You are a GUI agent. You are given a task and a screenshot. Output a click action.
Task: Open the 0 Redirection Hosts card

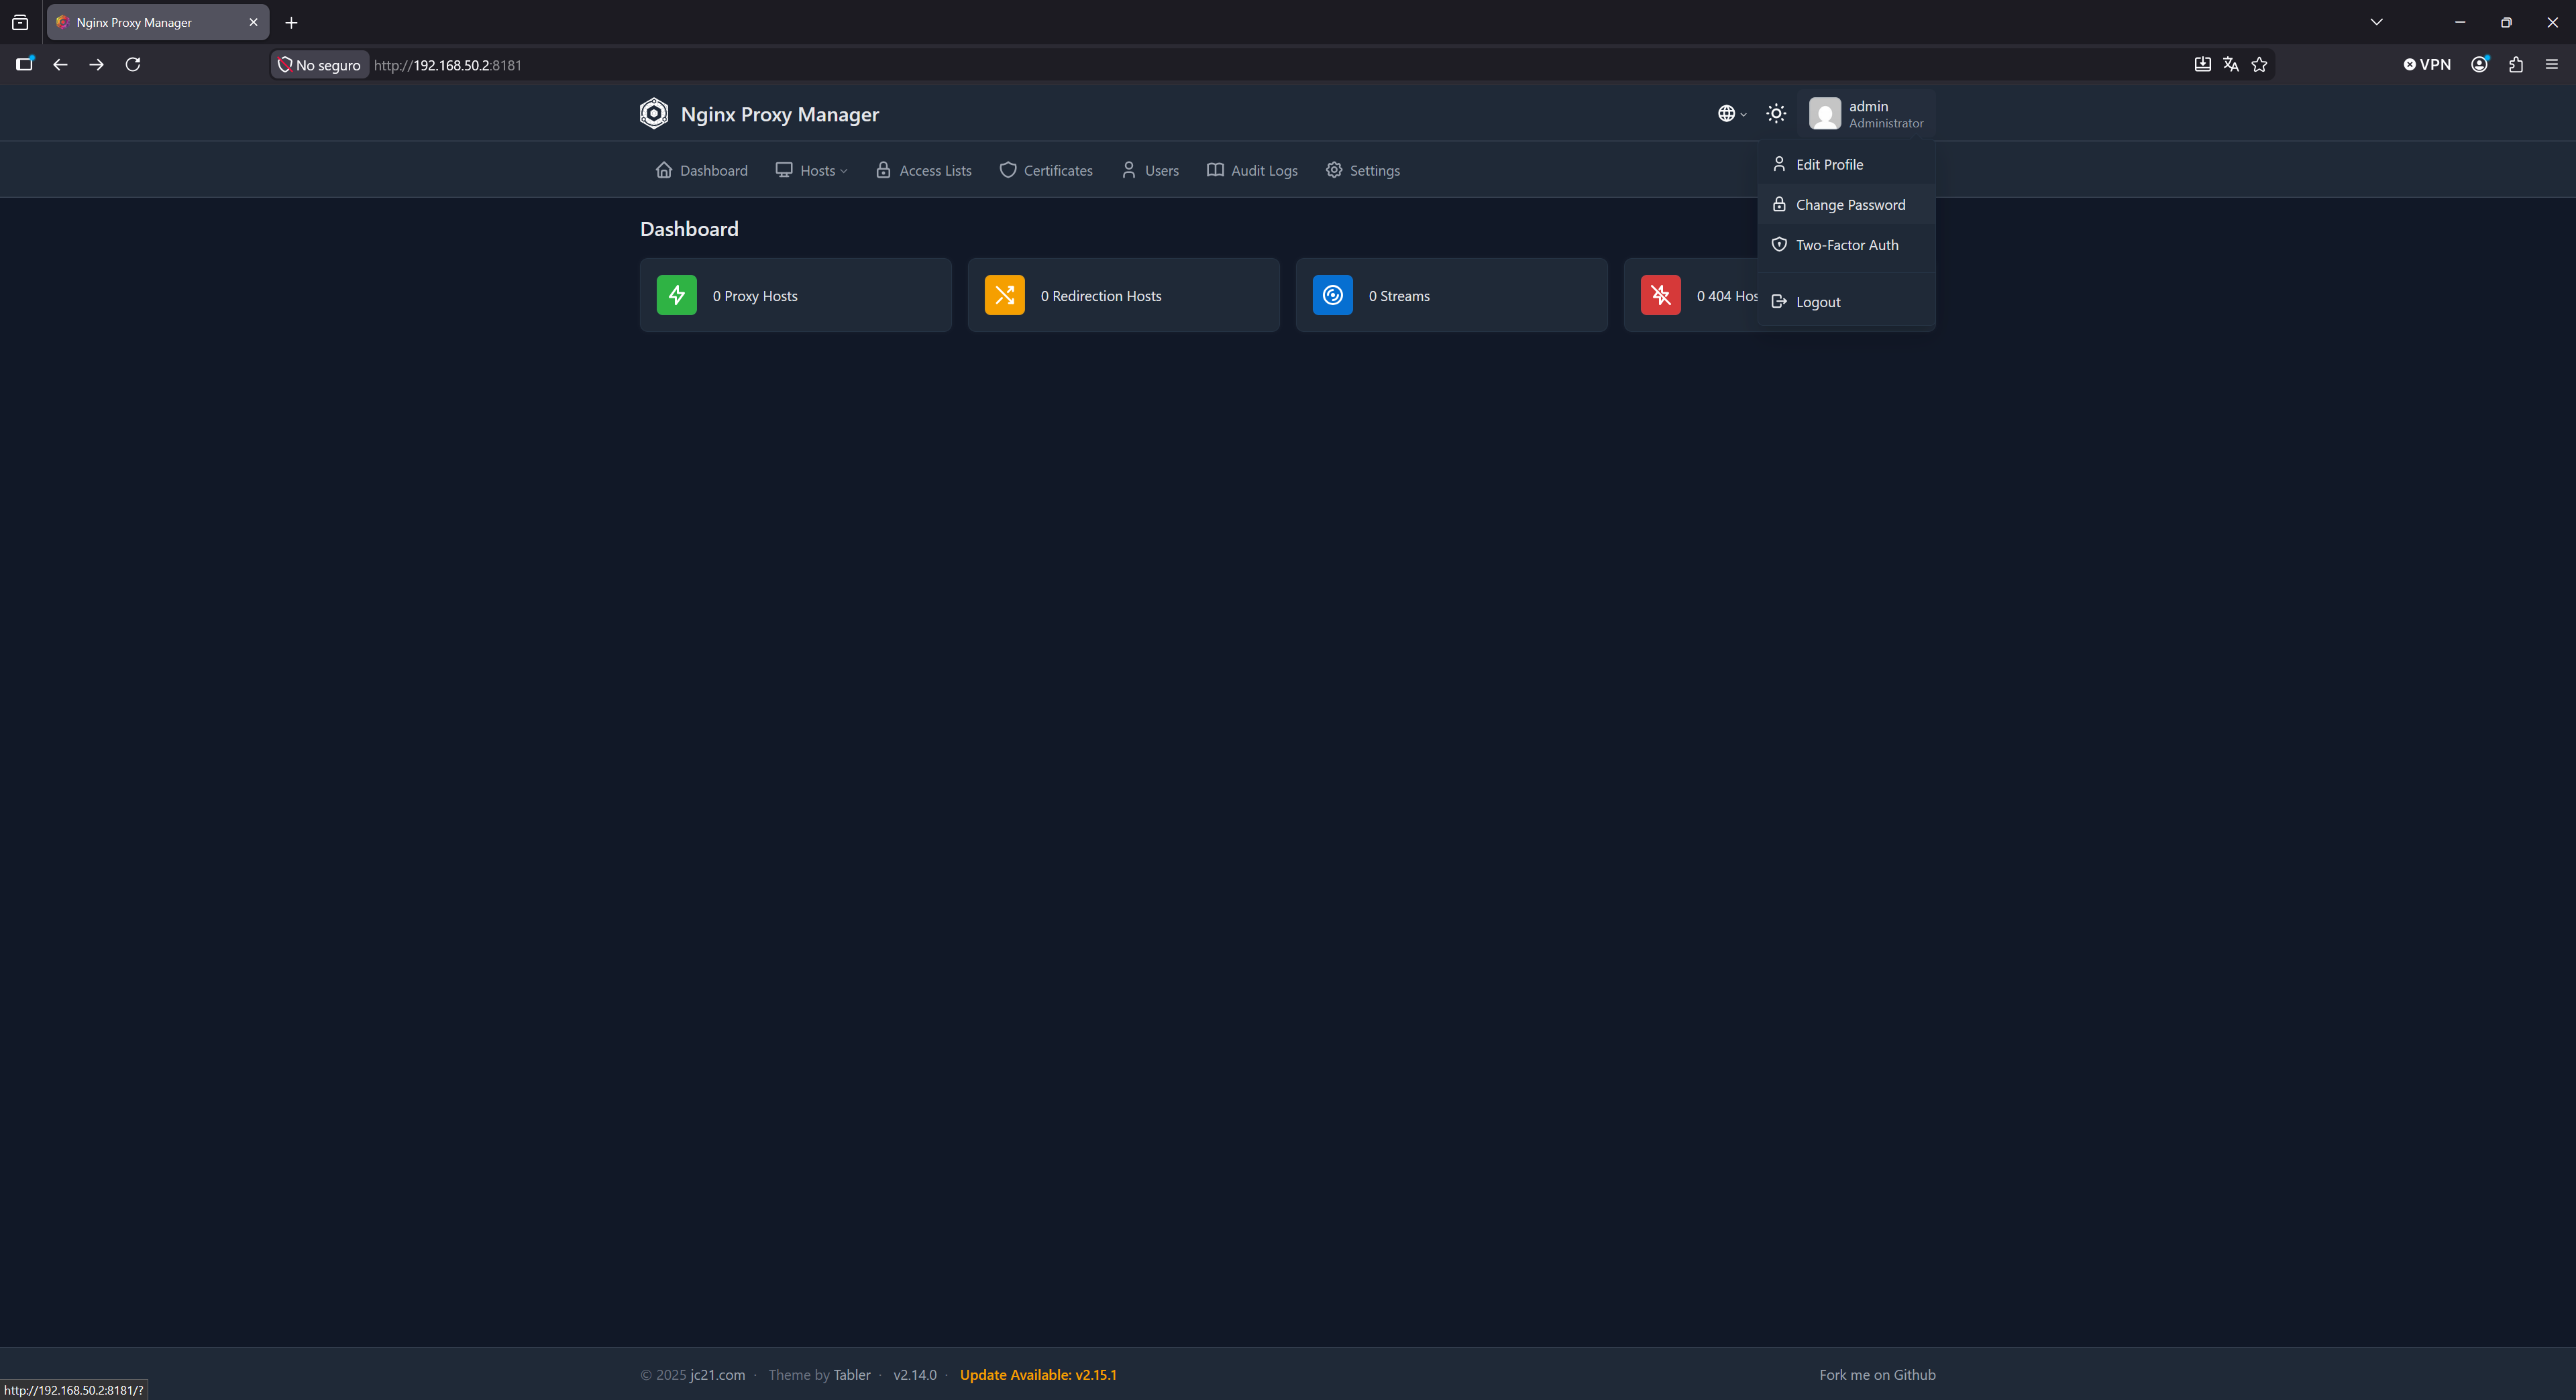pyautogui.click(x=1123, y=295)
